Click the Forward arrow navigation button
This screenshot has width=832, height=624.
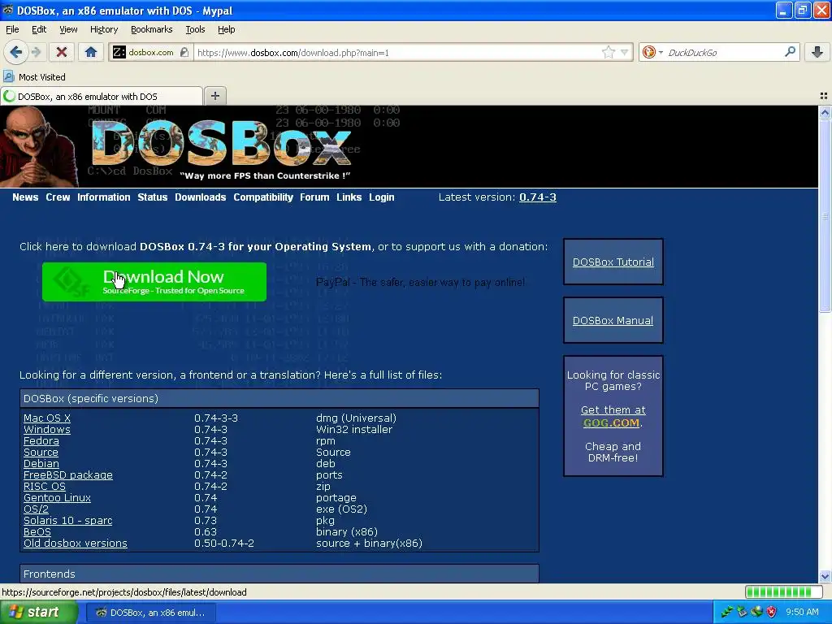(x=36, y=52)
